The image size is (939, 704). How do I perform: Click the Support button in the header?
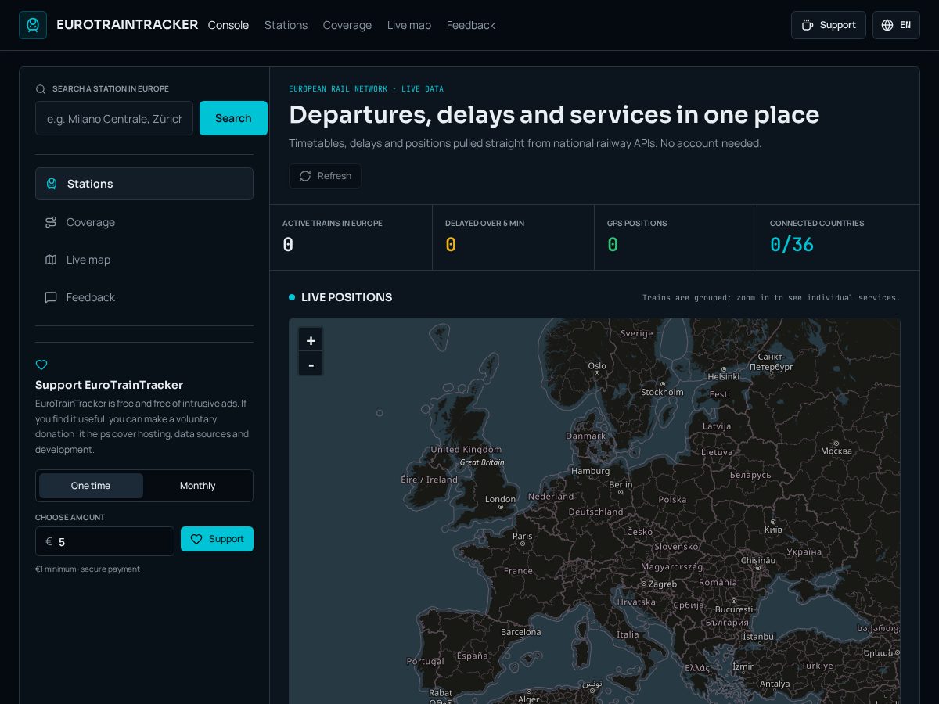(x=829, y=25)
